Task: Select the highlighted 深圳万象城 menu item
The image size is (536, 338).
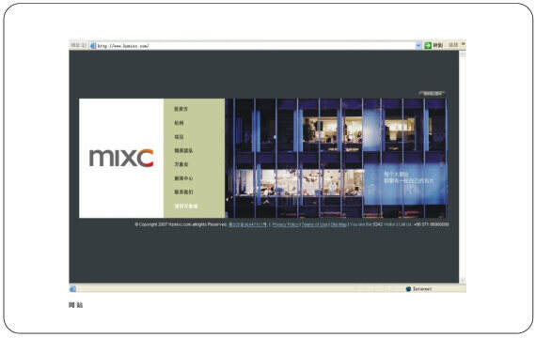Action: (186, 207)
